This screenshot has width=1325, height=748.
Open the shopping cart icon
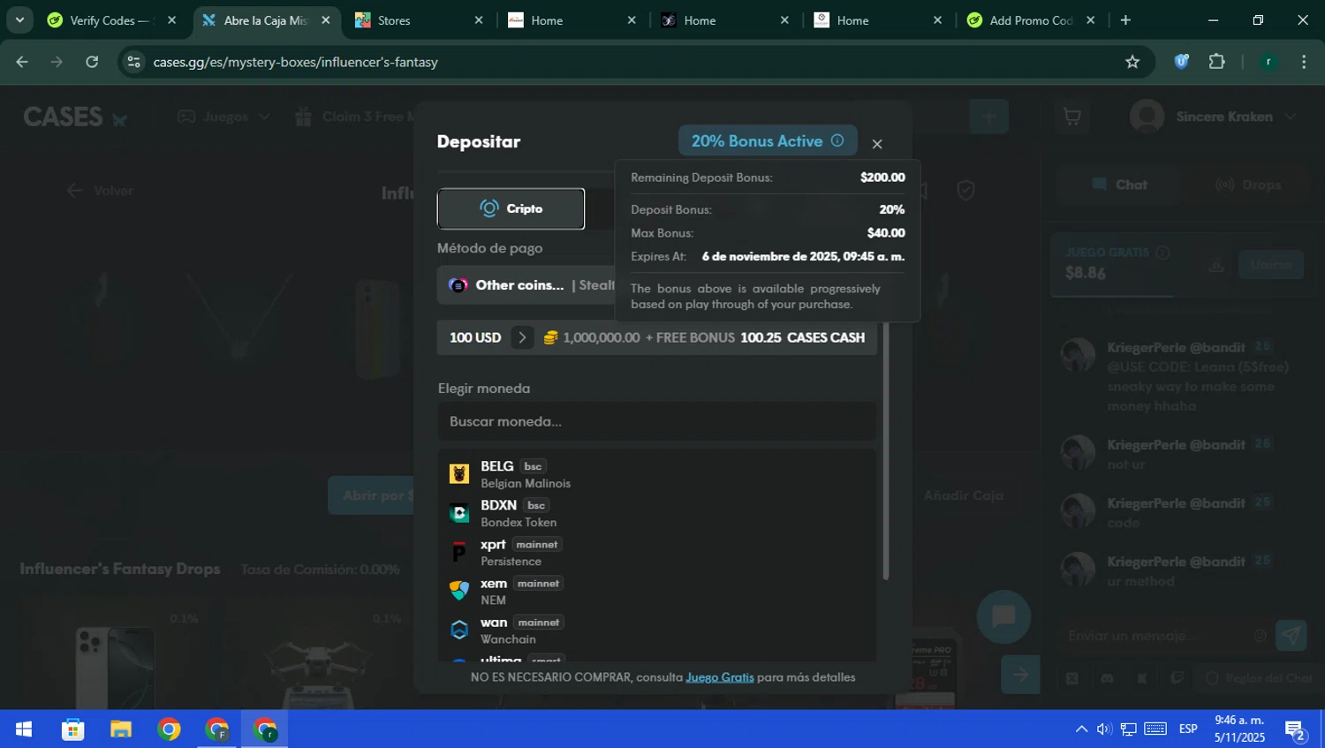coord(1072,117)
